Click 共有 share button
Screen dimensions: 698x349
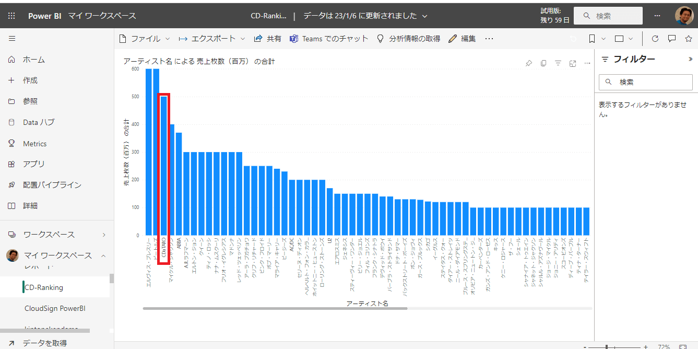tap(267, 39)
